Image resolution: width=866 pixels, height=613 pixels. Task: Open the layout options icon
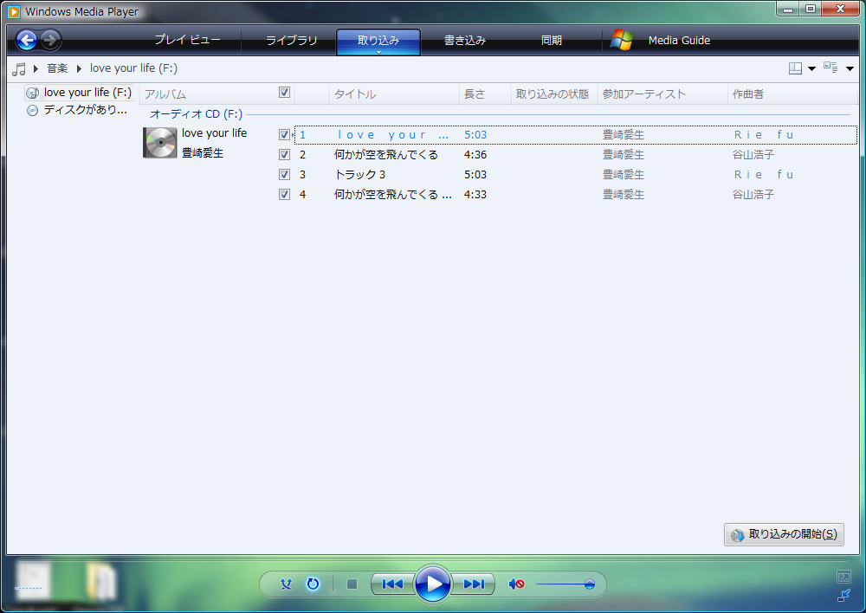pyautogui.click(x=795, y=68)
